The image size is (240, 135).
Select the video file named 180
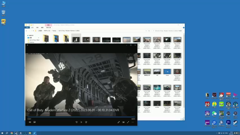point(157,72)
